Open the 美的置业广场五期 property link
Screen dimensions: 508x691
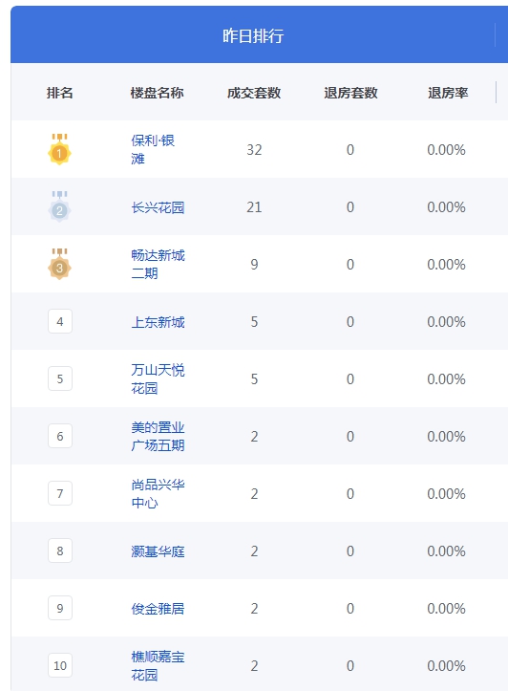click(158, 436)
